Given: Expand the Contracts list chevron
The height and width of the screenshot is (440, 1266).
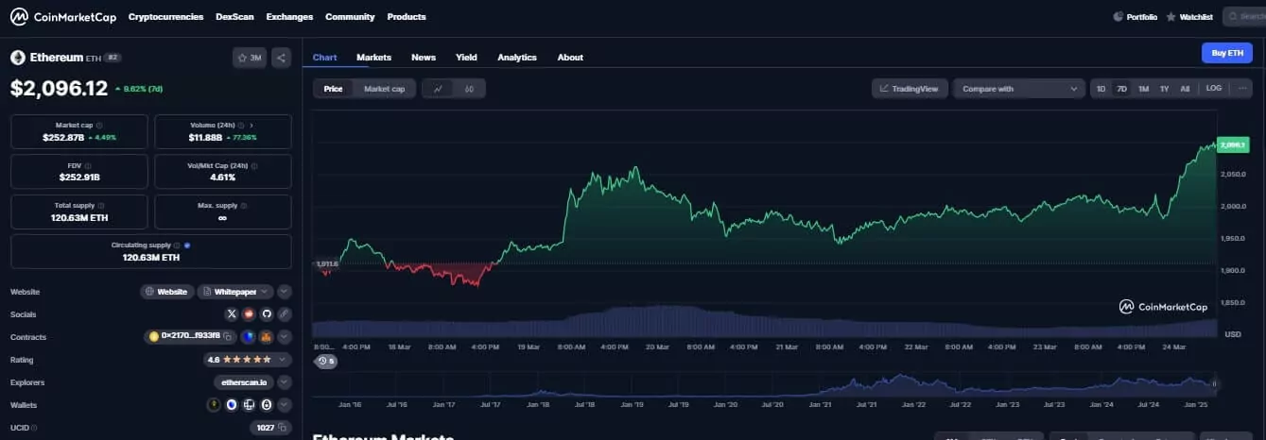Looking at the screenshot, I should tap(285, 336).
